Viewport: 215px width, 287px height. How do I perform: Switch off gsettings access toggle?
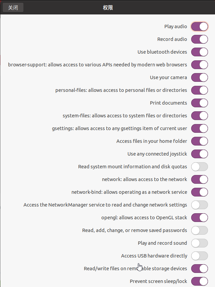[x=200, y=128]
